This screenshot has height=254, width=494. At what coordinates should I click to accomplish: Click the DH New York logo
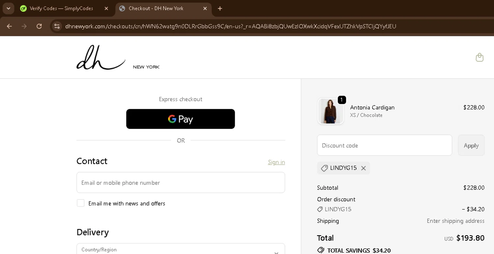tap(118, 58)
